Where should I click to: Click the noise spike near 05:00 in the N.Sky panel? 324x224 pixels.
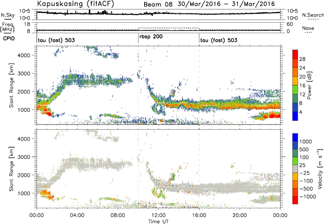pyautogui.click(x=90, y=12)
